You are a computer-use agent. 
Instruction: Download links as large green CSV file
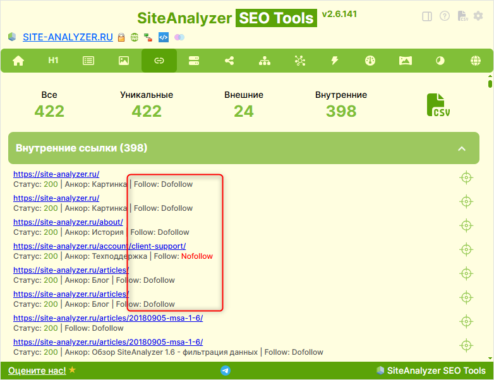[438, 105]
